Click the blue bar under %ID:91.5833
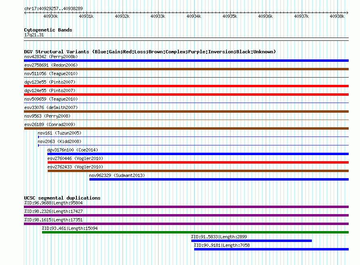This screenshot has width=360, height=265. pyautogui.click(x=252, y=241)
